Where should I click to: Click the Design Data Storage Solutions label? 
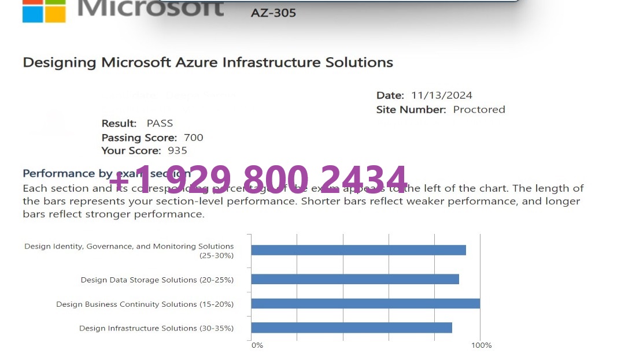click(x=157, y=280)
